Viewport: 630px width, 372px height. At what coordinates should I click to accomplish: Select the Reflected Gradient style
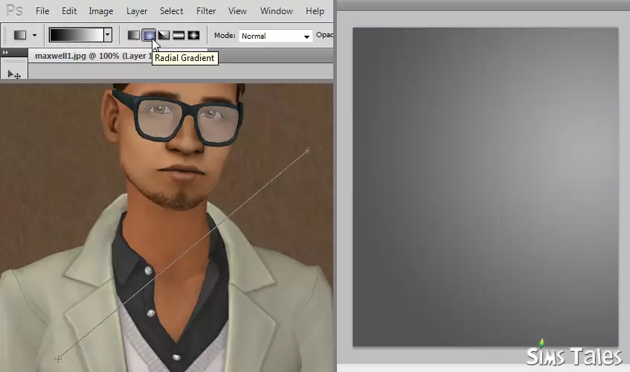179,36
